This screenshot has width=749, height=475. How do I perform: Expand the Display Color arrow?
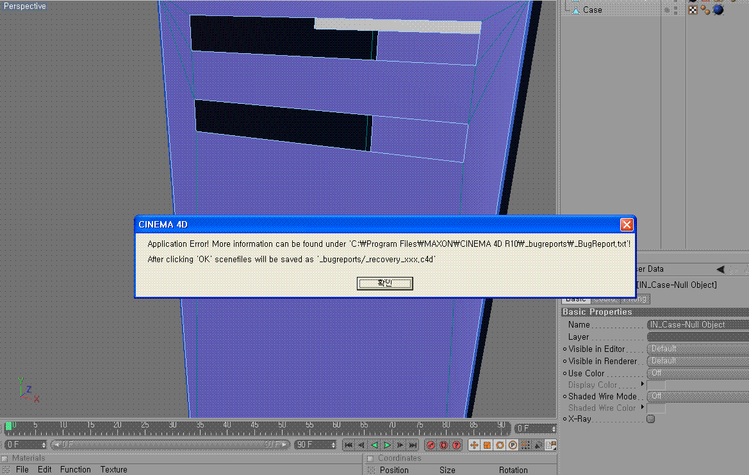(643, 384)
